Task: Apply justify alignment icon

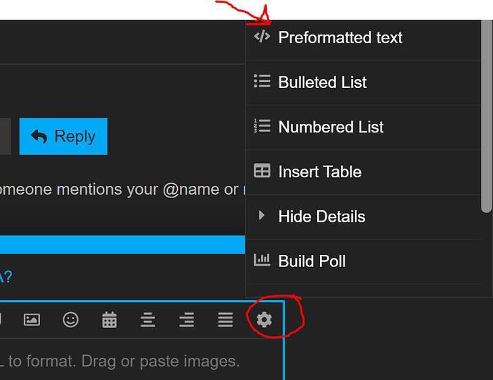Action: tap(225, 320)
